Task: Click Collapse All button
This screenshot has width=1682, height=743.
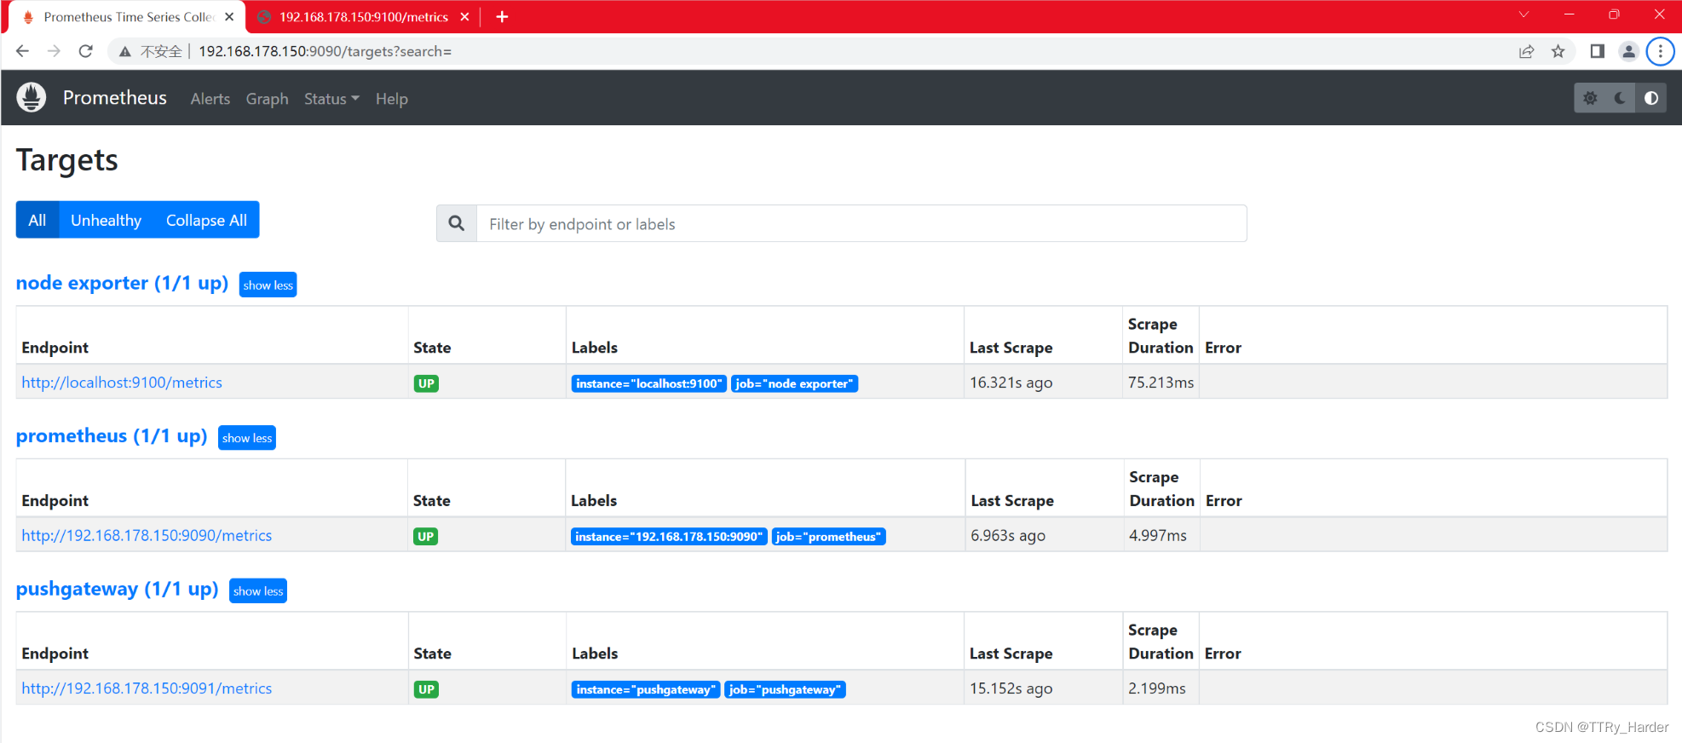Action: coord(206,220)
